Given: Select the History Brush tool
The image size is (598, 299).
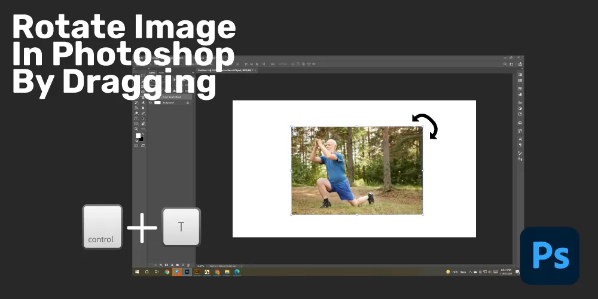Looking at the screenshot, I should point(136,103).
